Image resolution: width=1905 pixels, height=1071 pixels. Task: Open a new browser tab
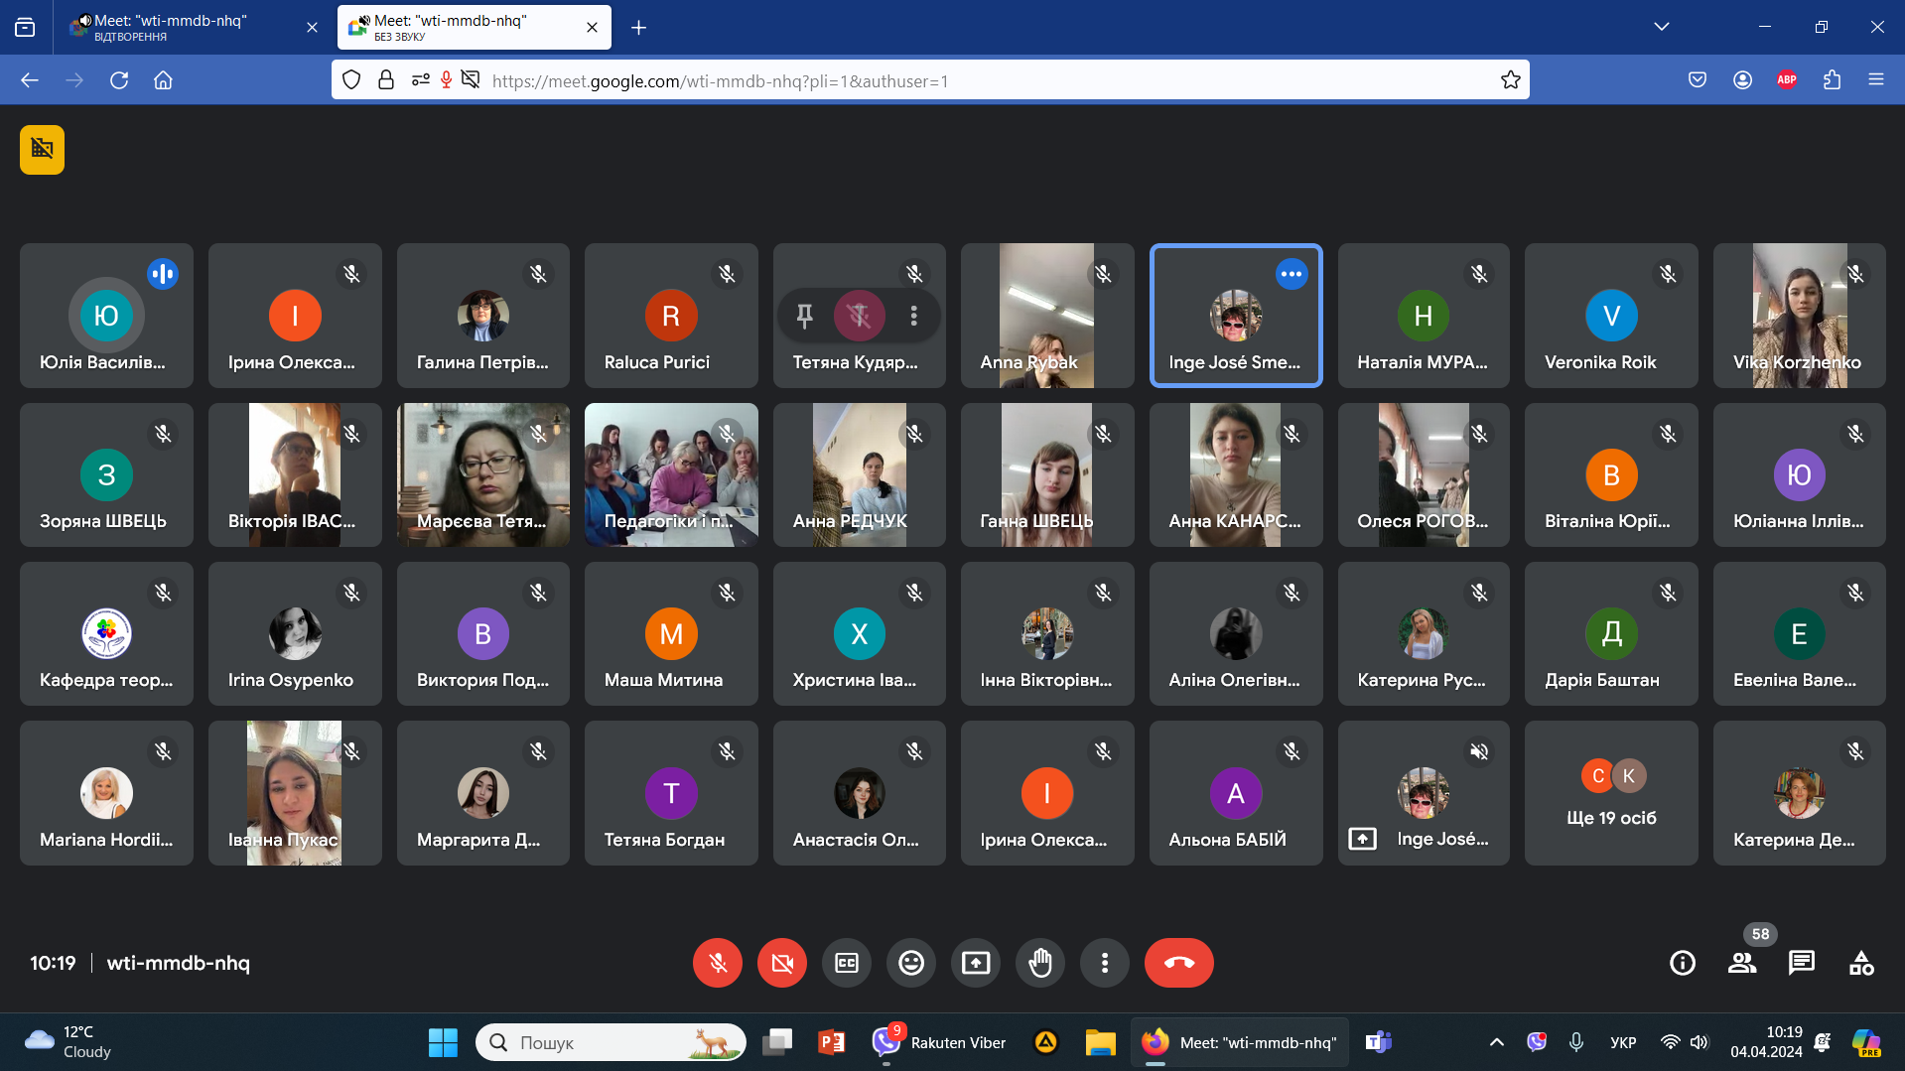click(638, 28)
